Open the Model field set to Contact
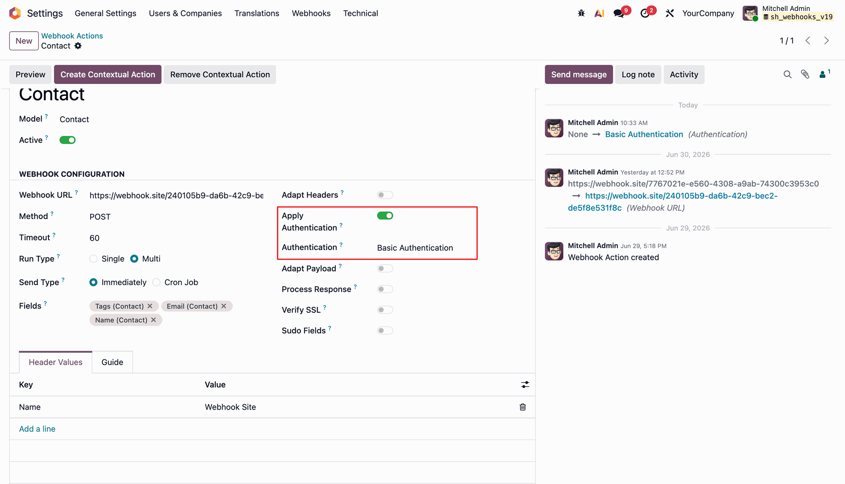 point(74,119)
